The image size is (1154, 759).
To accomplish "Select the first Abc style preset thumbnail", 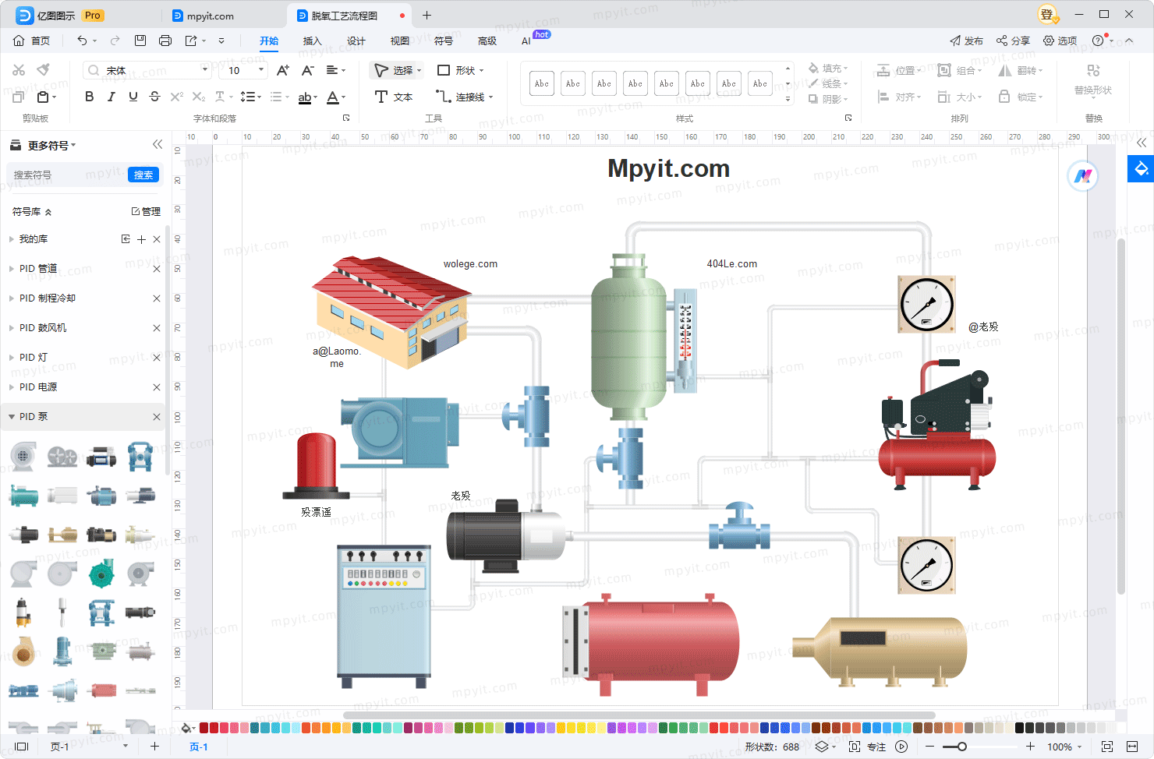I will pos(542,83).
